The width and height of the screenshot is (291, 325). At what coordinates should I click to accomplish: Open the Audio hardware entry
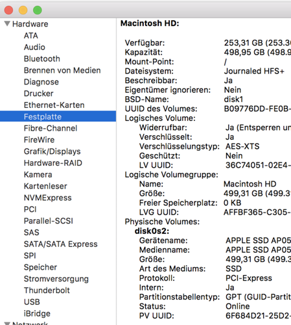click(x=34, y=47)
